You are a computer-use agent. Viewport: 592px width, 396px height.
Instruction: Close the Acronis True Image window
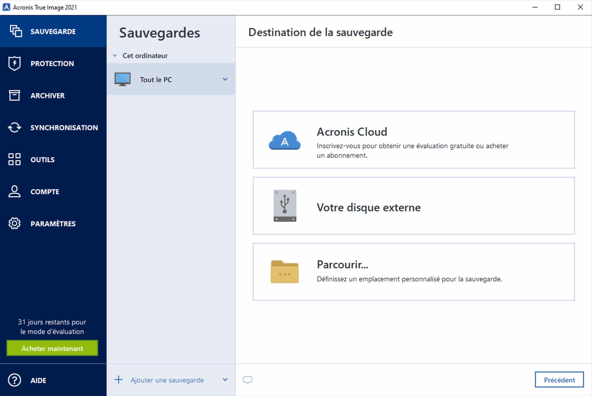coord(580,7)
